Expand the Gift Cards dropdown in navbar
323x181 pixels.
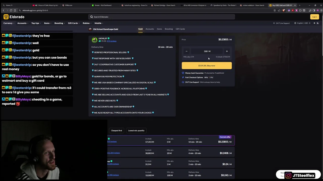pyautogui.click(x=74, y=23)
